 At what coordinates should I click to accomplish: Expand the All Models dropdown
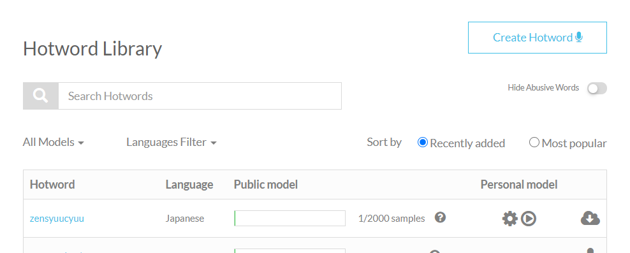click(x=54, y=142)
